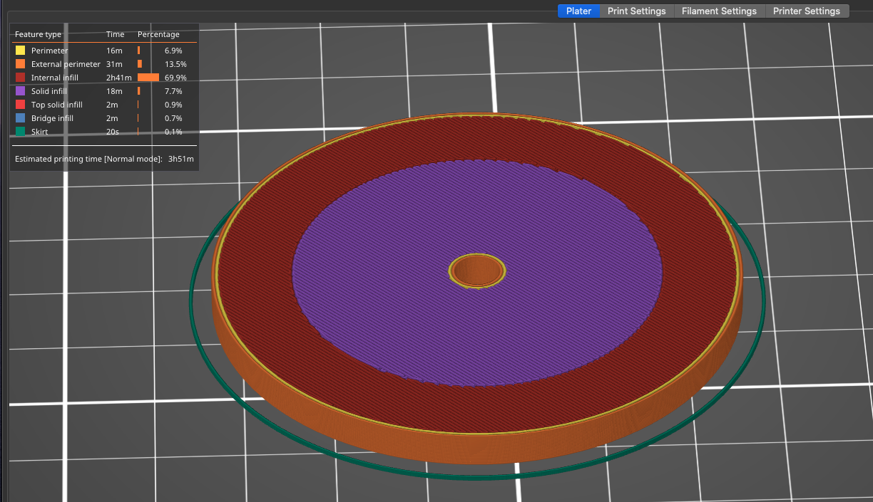Click the Time column header

115,34
